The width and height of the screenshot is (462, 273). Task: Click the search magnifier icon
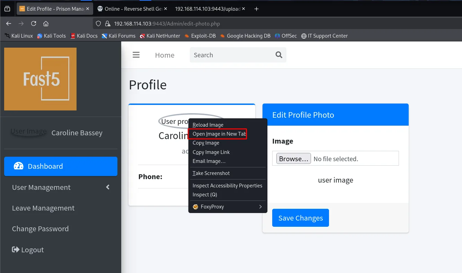279,55
